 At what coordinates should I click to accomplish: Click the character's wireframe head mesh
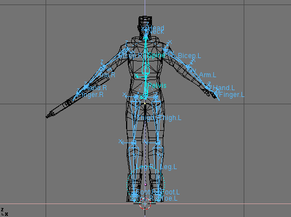[x=145, y=24]
